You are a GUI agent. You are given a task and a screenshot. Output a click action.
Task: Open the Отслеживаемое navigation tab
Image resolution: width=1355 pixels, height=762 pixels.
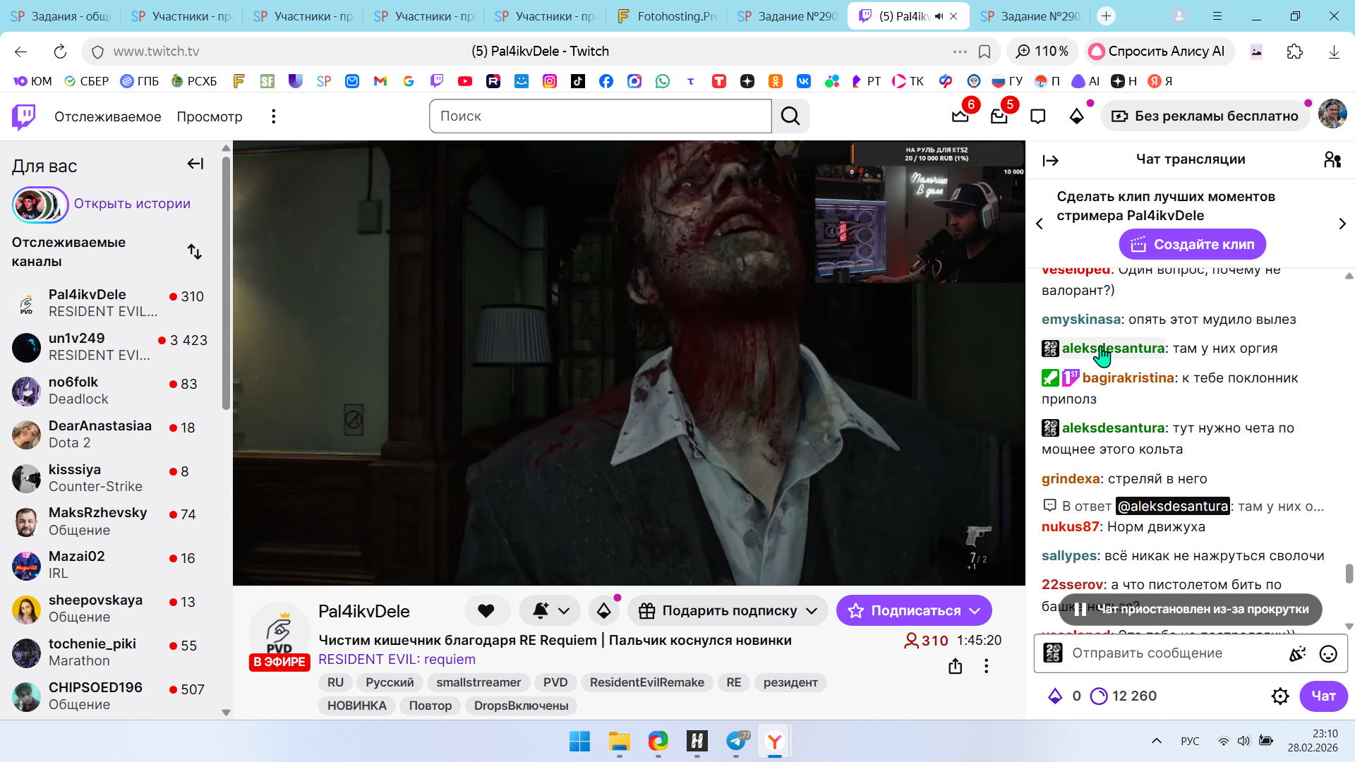pyautogui.click(x=107, y=116)
